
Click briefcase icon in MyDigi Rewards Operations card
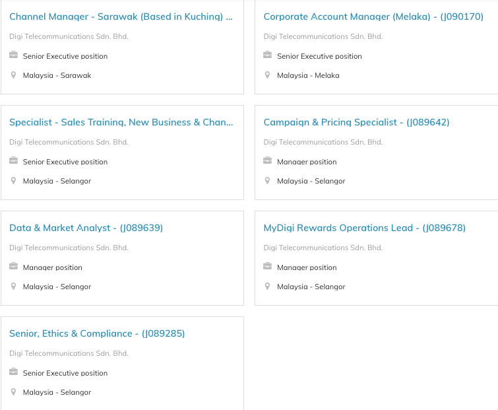tap(268, 267)
